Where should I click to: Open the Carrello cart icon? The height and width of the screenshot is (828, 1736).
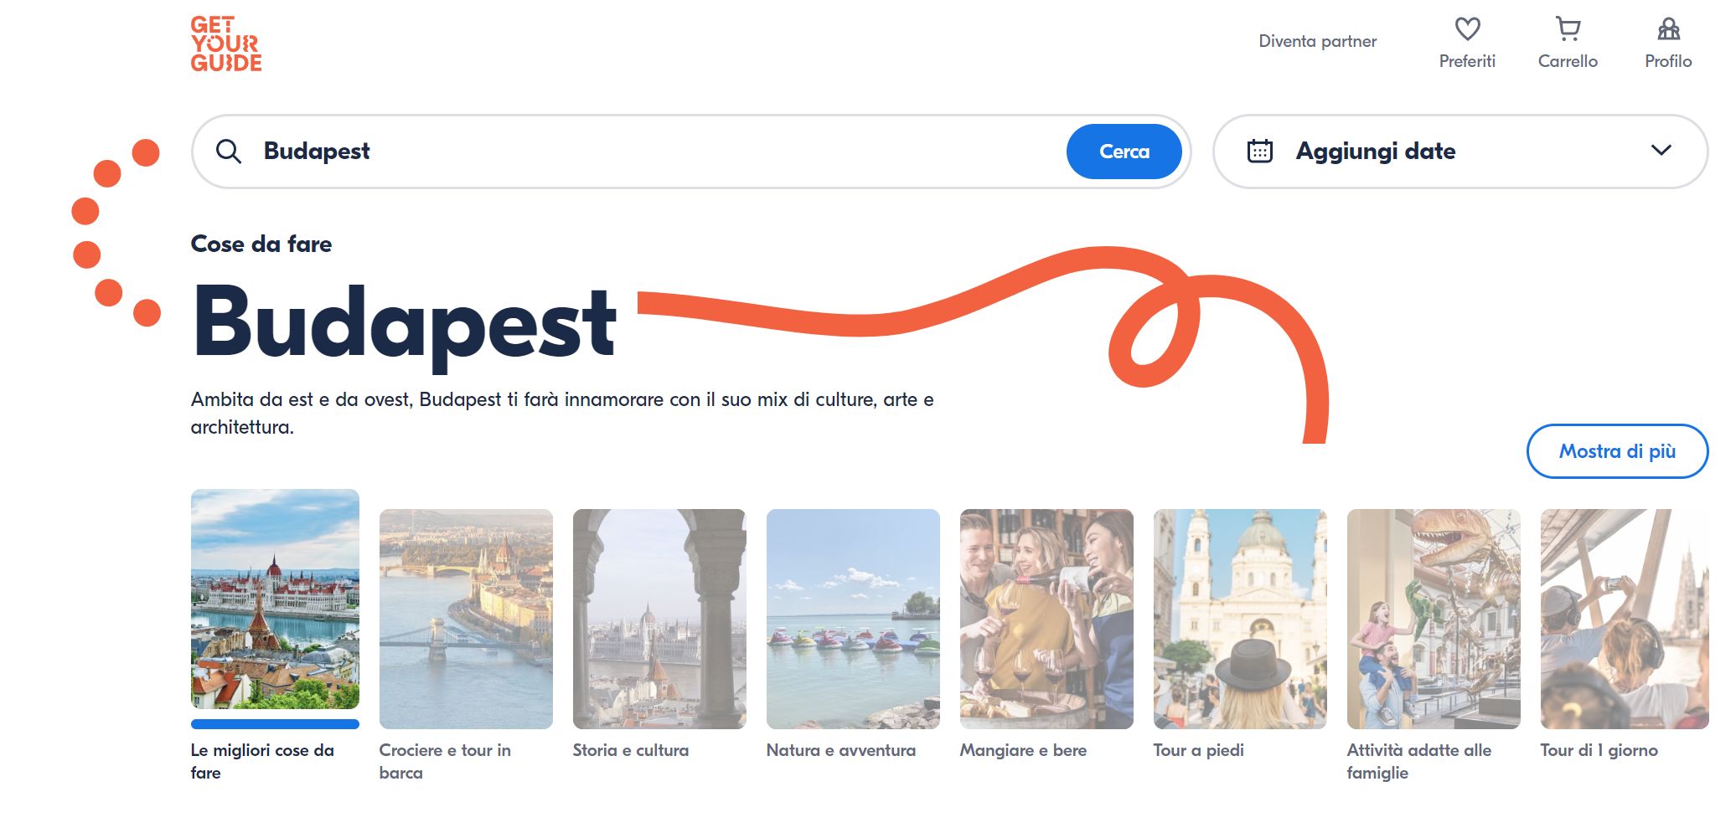1568,29
